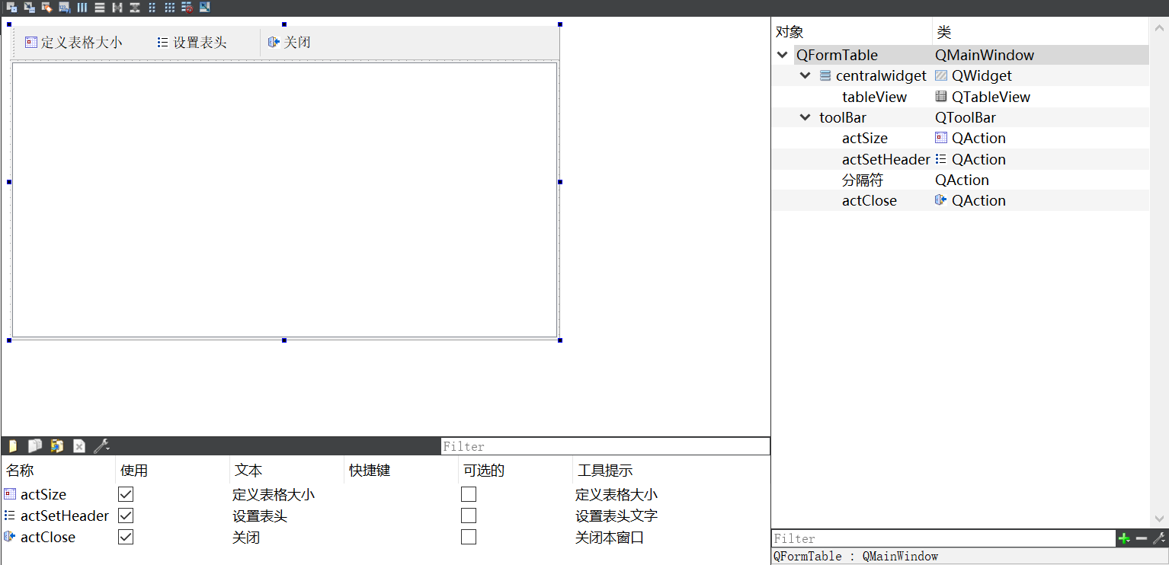
Task: Click 工具提示 column header
Action: pyautogui.click(x=671, y=471)
